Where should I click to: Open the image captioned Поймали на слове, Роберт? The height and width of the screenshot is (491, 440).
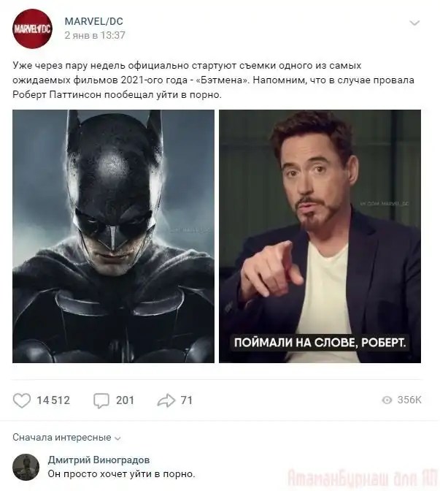pyautogui.click(x=320, y=237)
